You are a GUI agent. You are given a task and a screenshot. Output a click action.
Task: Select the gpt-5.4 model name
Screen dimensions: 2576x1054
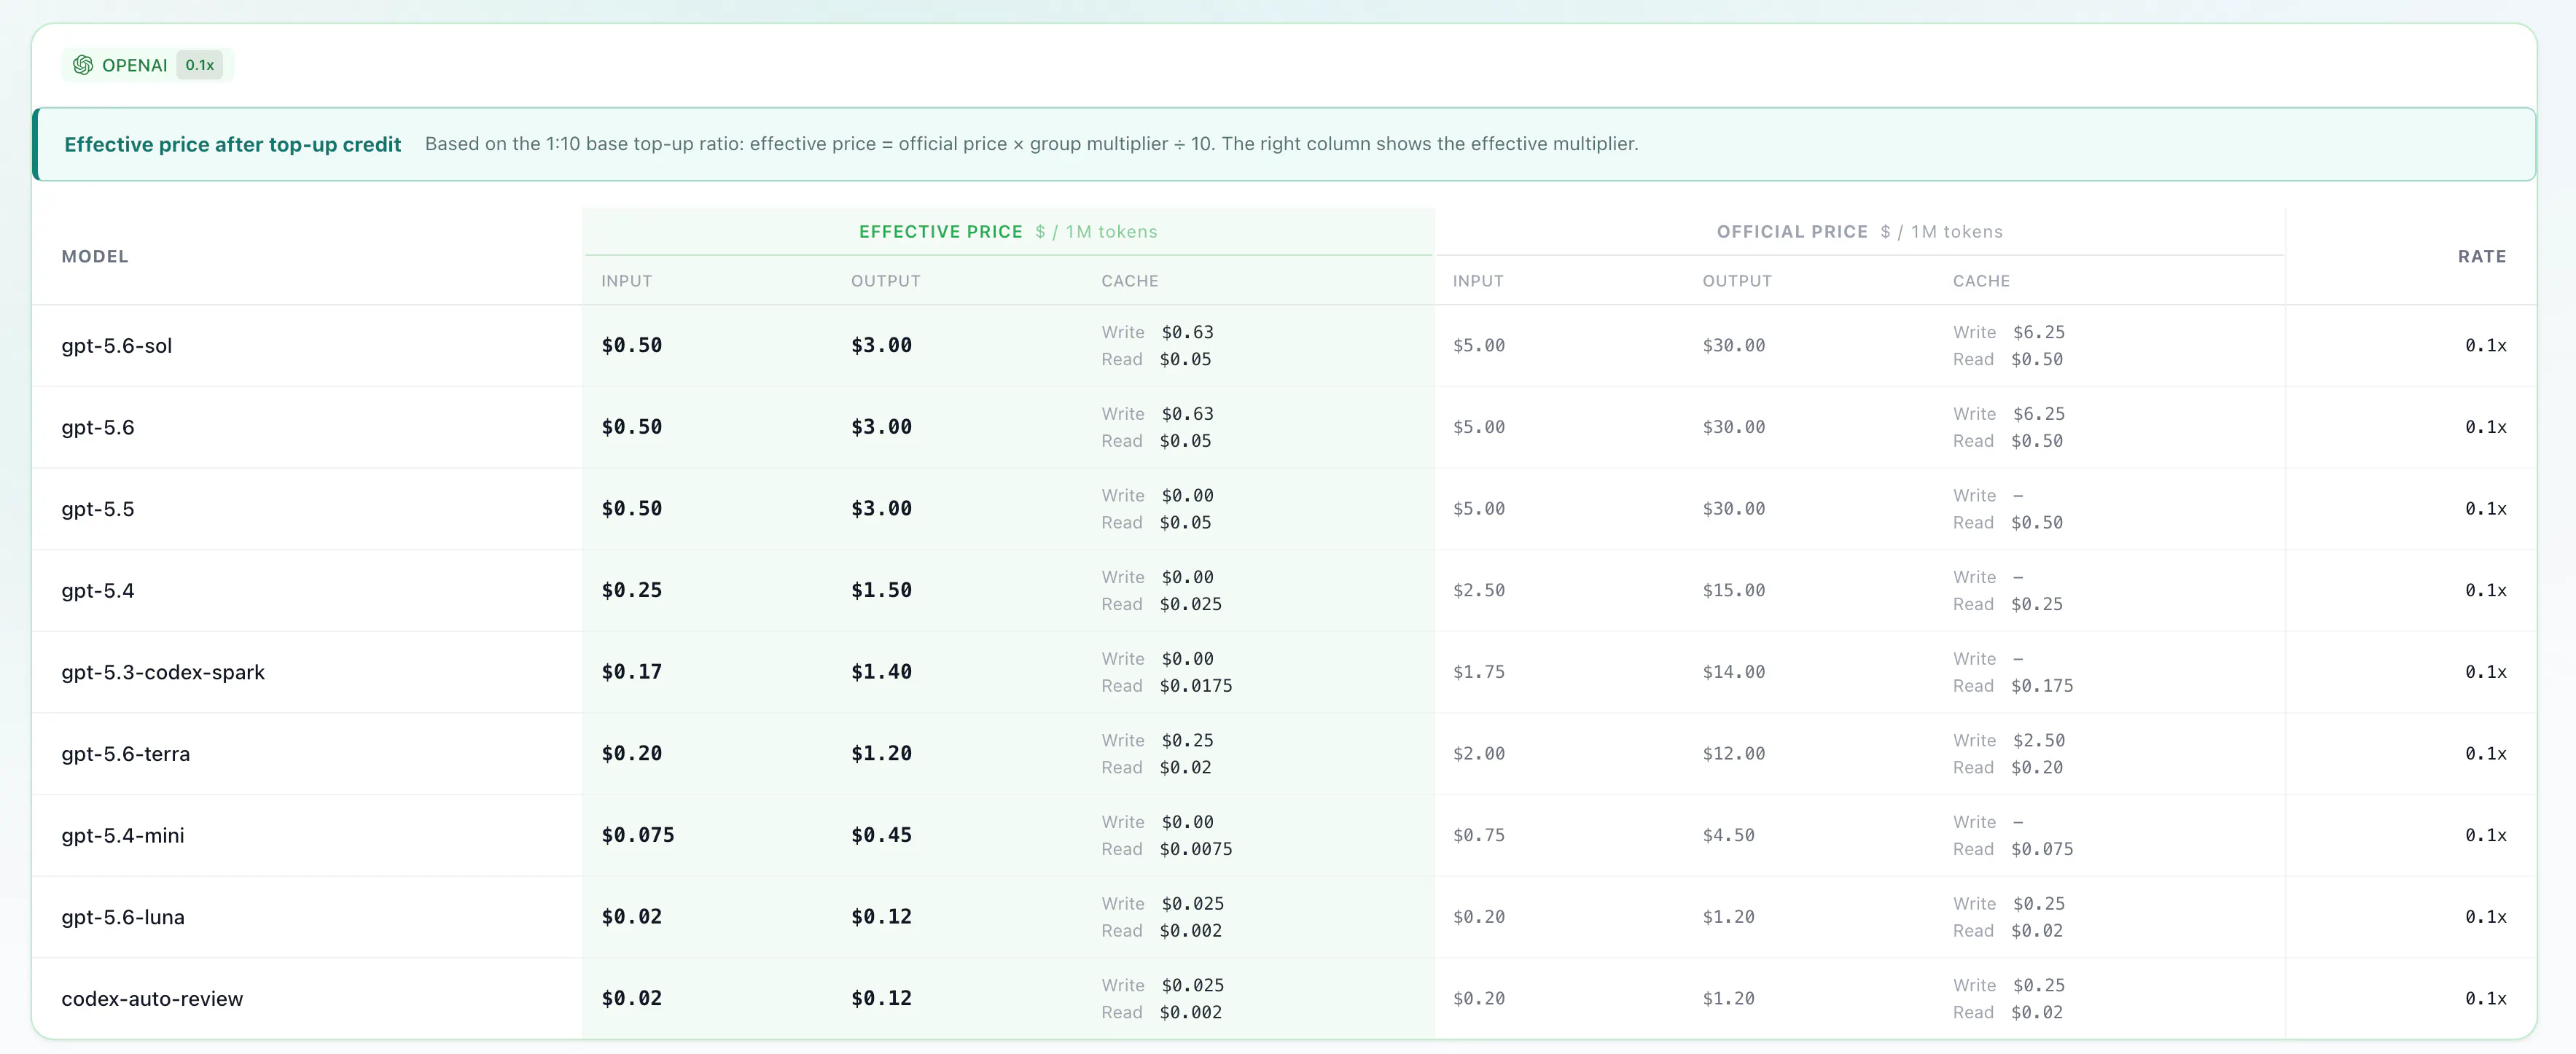pos(98,590)
